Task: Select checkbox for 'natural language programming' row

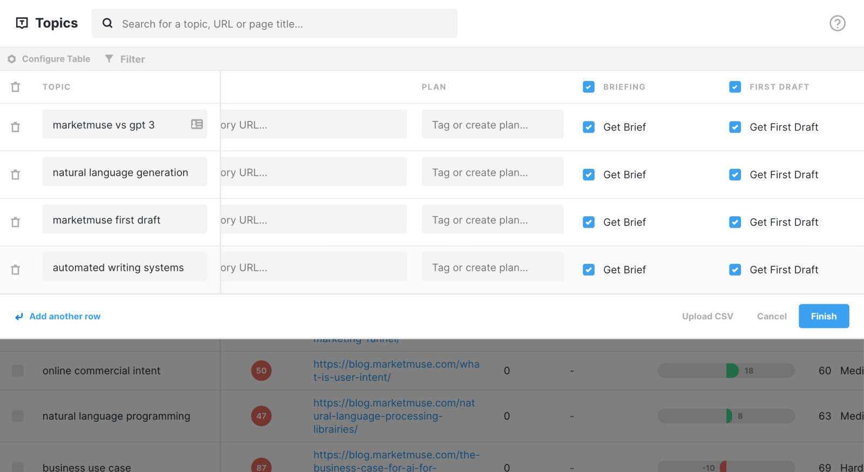Action: pyautogui.click(x=18, y=416)
